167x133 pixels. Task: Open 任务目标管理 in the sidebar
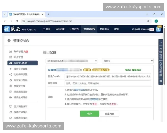21,69
